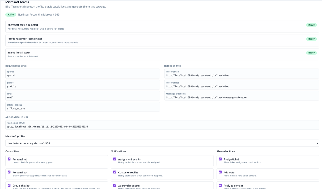Select the Personal tab redirect URI

click(197, 75)
